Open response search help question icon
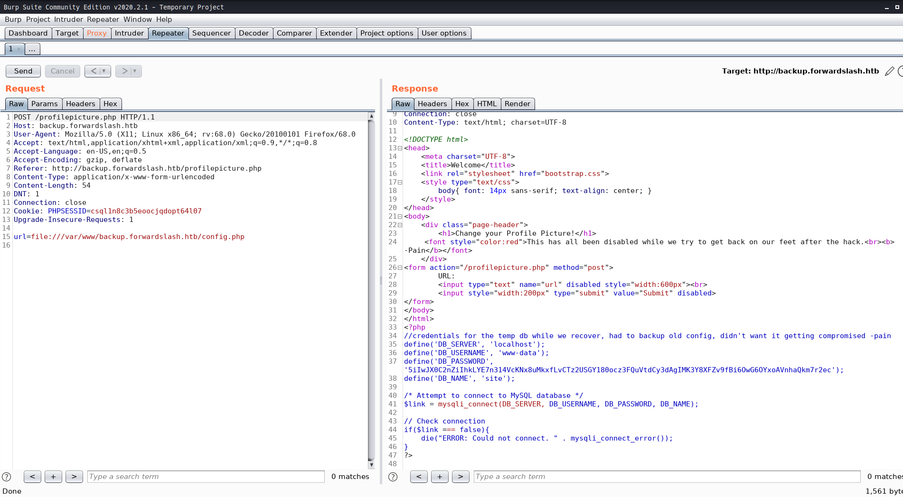 (x=393, y=477)
